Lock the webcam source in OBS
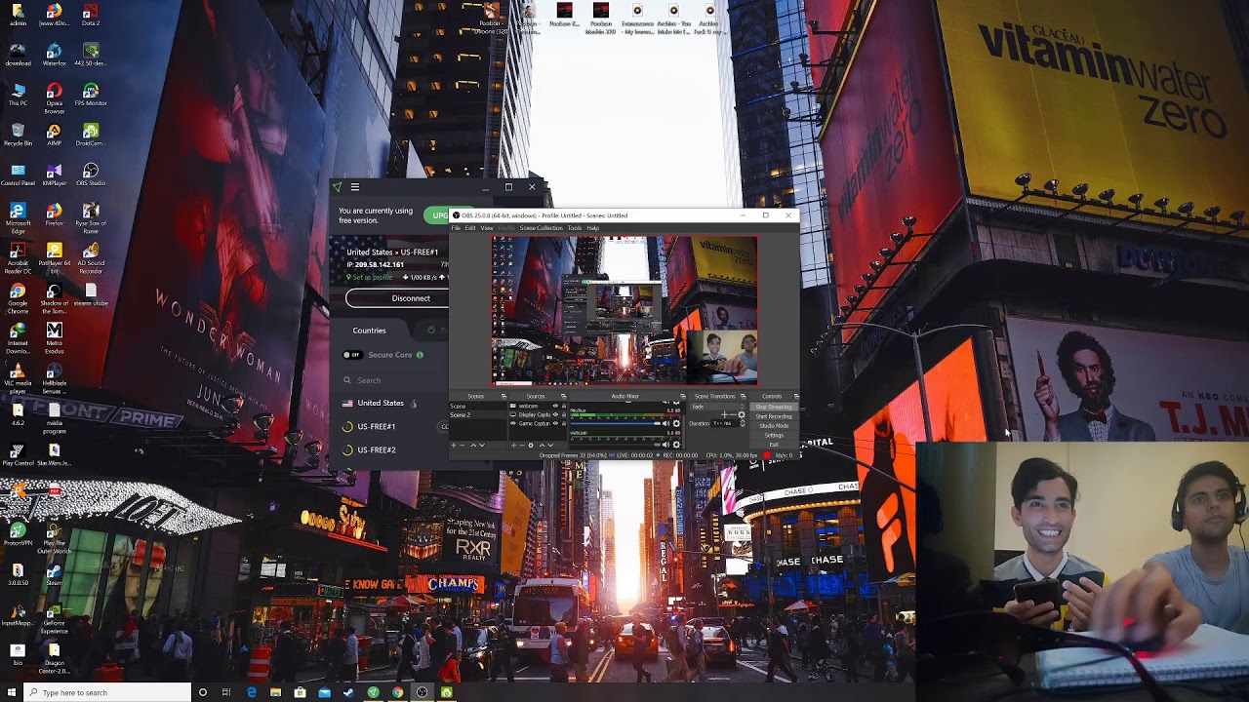1249x702 pixels. (x=564, y=406)
